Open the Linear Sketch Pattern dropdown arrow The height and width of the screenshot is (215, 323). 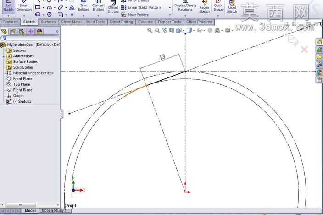[170, 8]
